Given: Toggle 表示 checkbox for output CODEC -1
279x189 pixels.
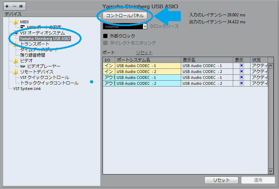Looking at the screenshot, I should click(x=242, y=77).
